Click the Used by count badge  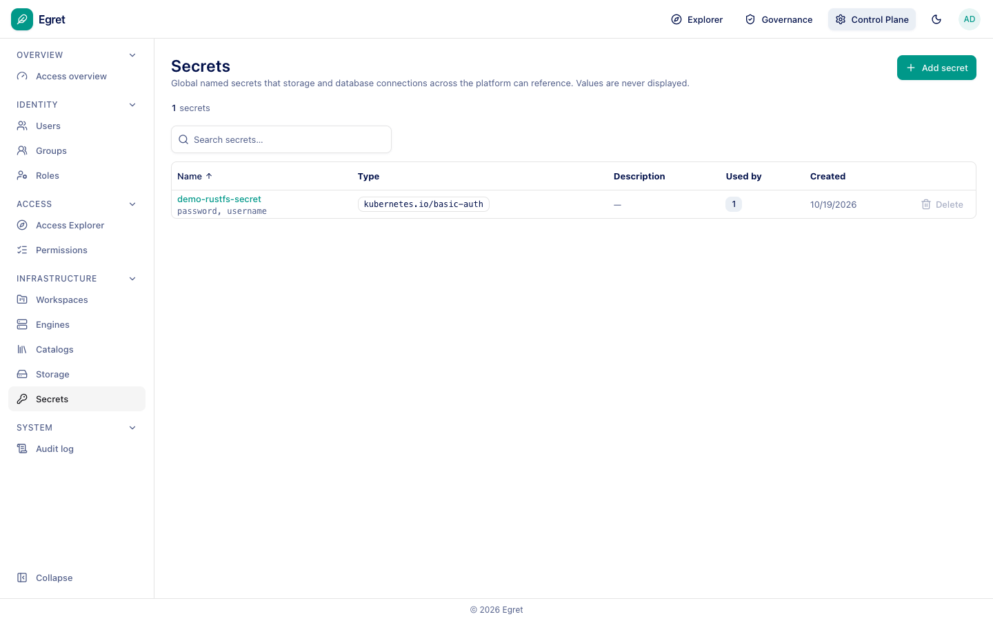[x=734, y=204]
